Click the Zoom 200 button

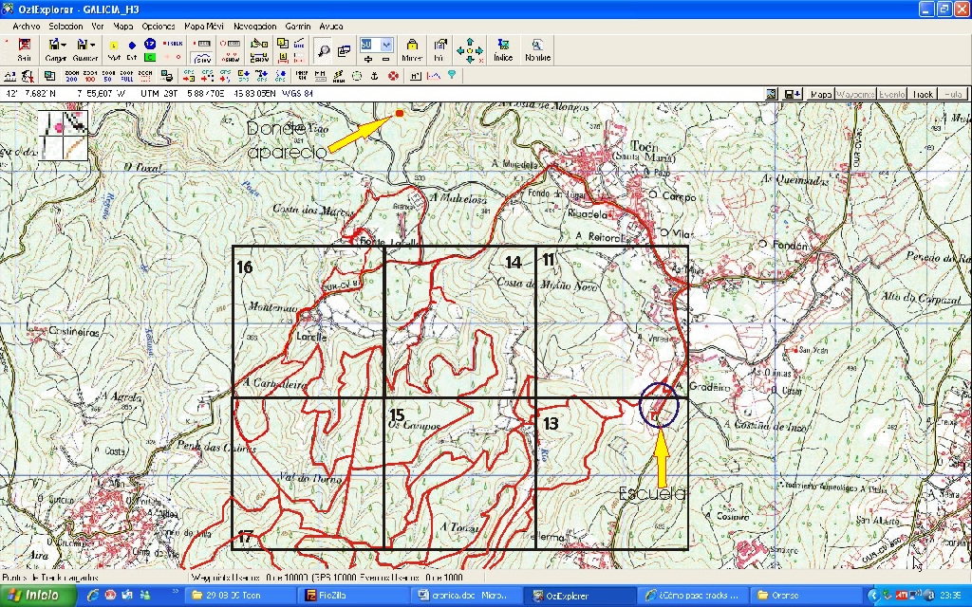coord(72,76)
